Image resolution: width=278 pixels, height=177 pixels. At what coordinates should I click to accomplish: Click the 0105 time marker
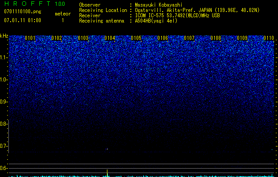(x=136, y=38)
